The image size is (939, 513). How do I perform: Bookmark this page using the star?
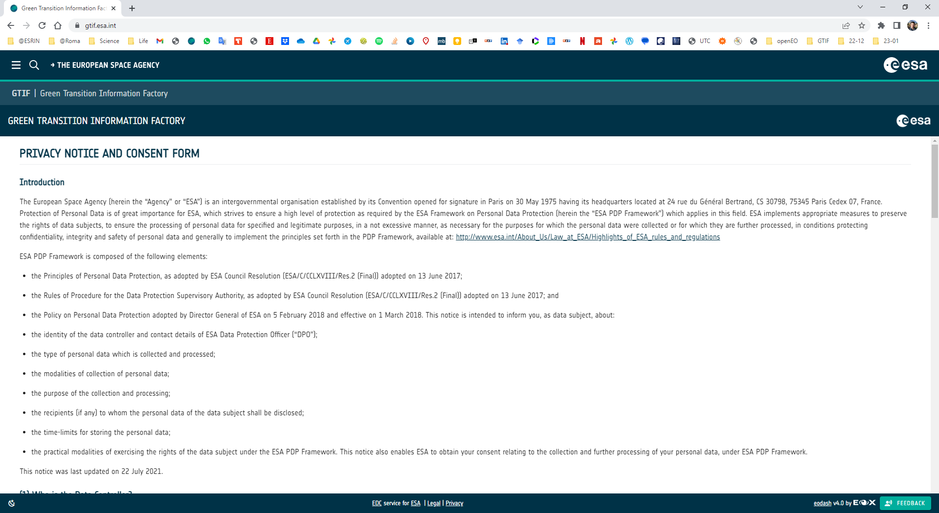862,25
